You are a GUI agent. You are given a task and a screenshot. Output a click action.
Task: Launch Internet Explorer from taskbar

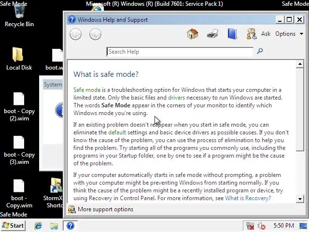coord(38,226)
